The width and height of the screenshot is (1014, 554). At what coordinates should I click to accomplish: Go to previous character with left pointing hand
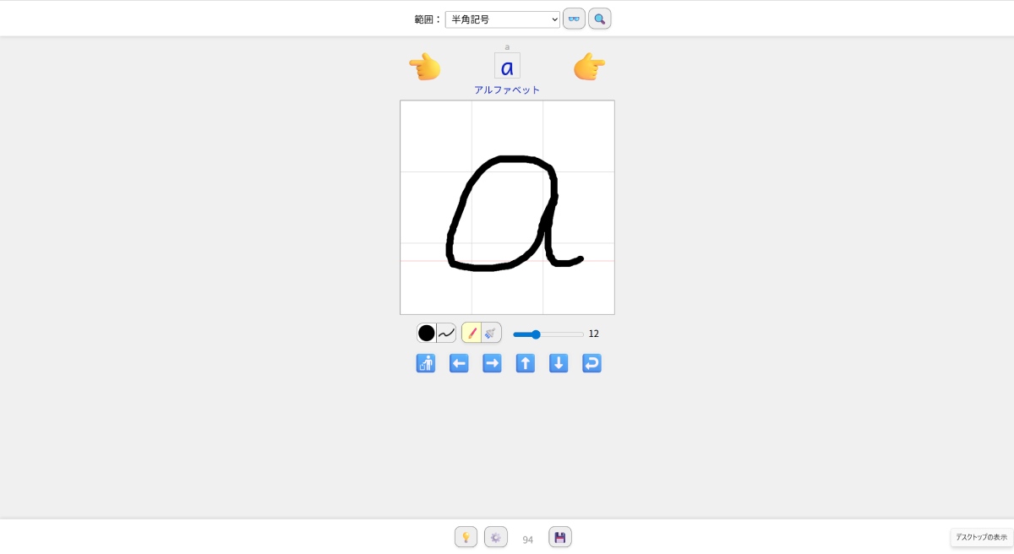425,67
